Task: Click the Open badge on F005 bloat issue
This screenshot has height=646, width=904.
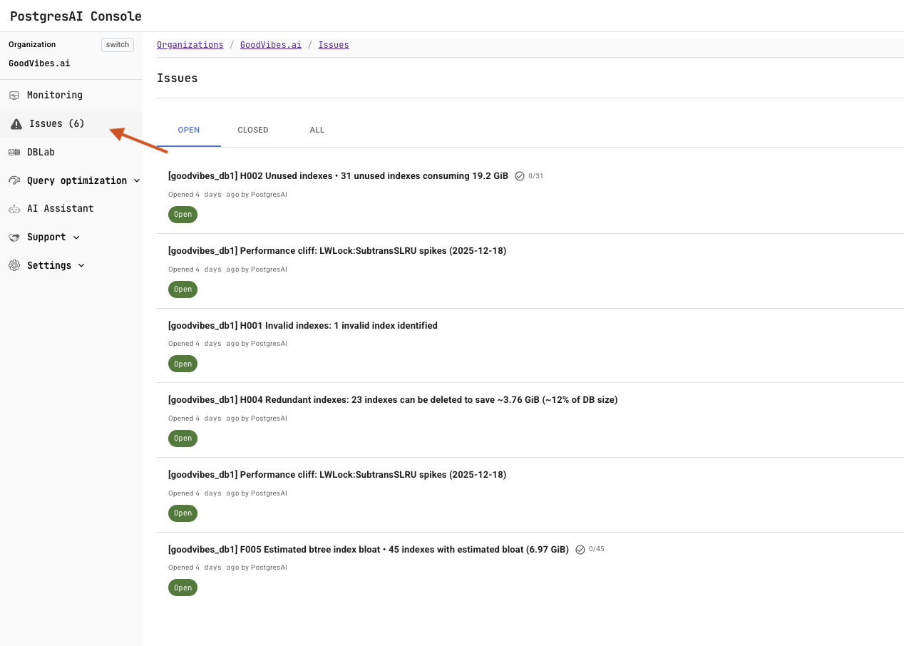Action: (183, 588)
